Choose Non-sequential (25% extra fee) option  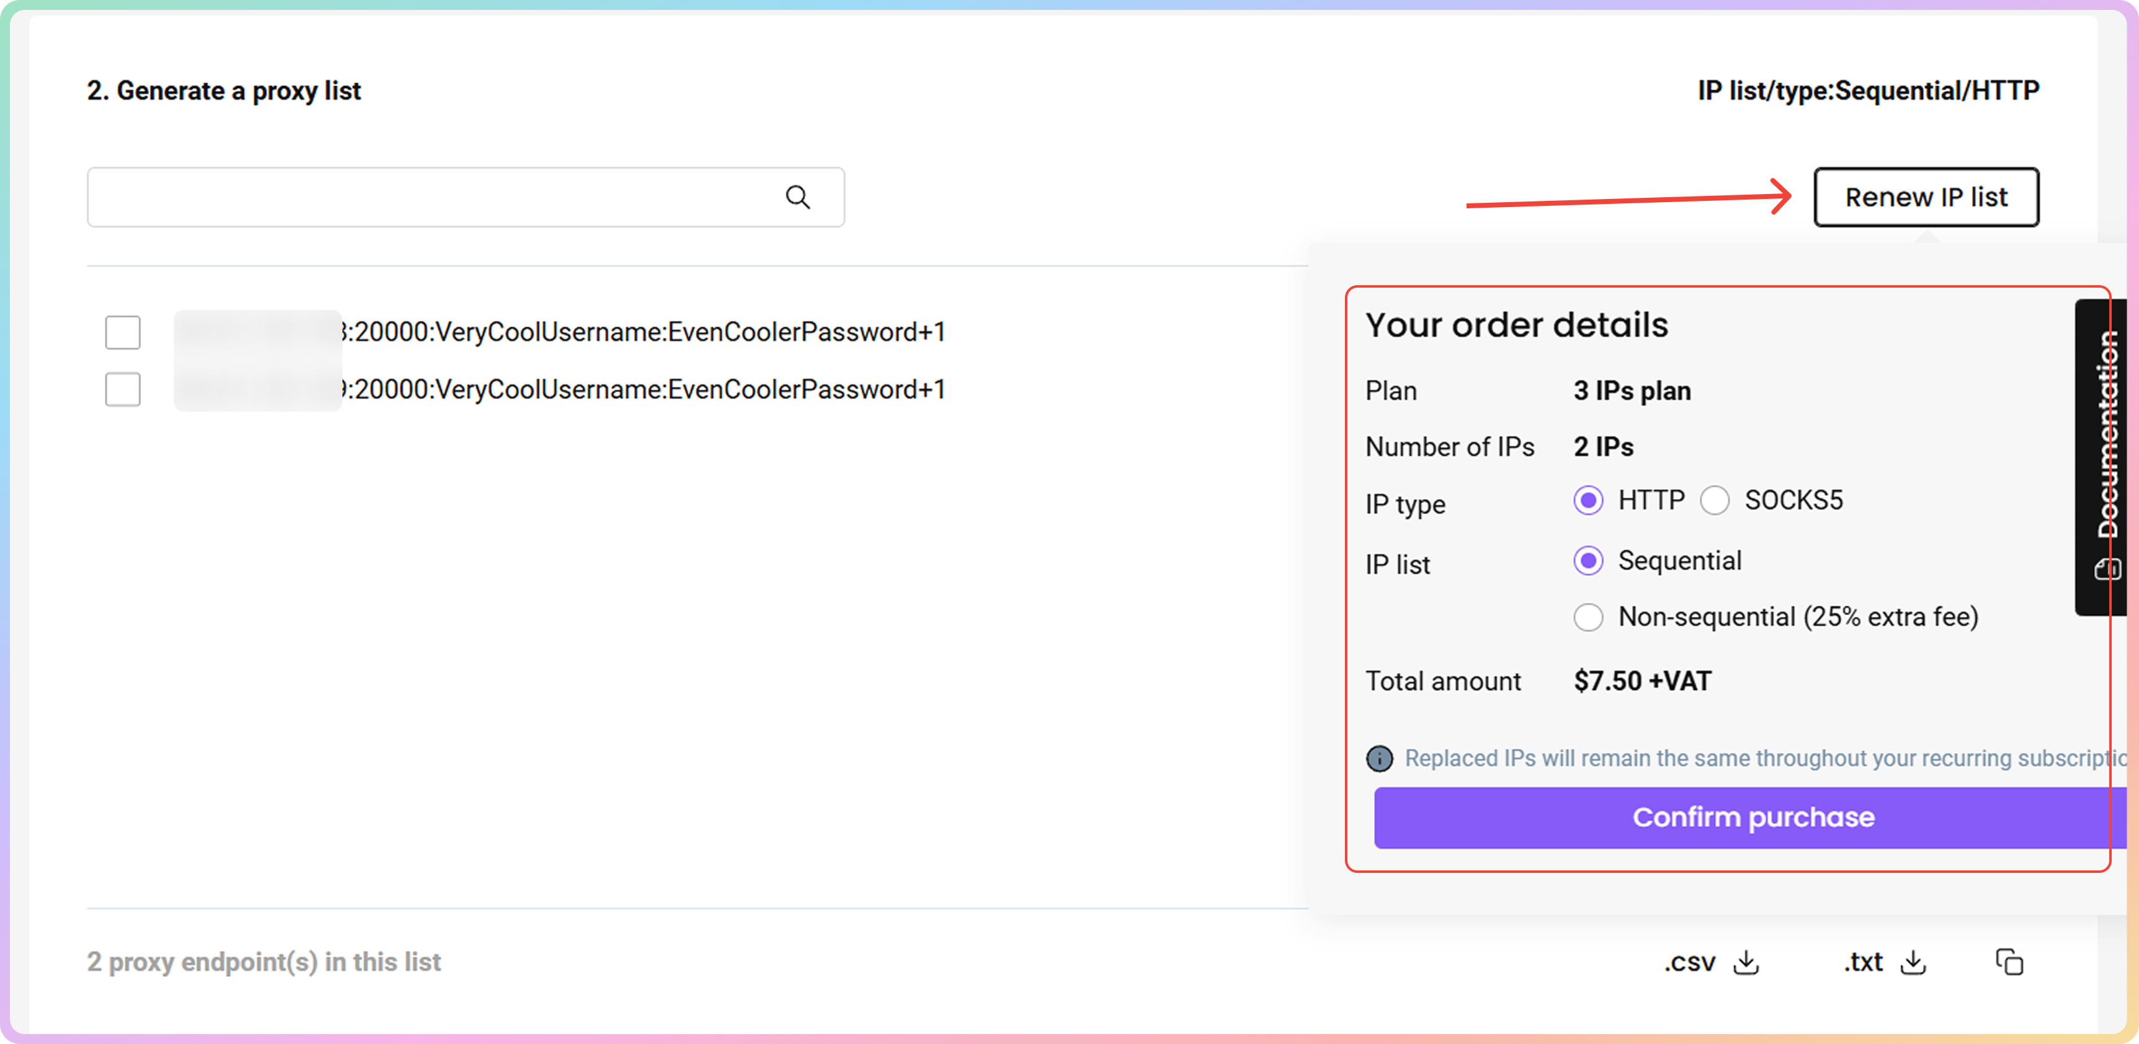tap(1589, 617)
